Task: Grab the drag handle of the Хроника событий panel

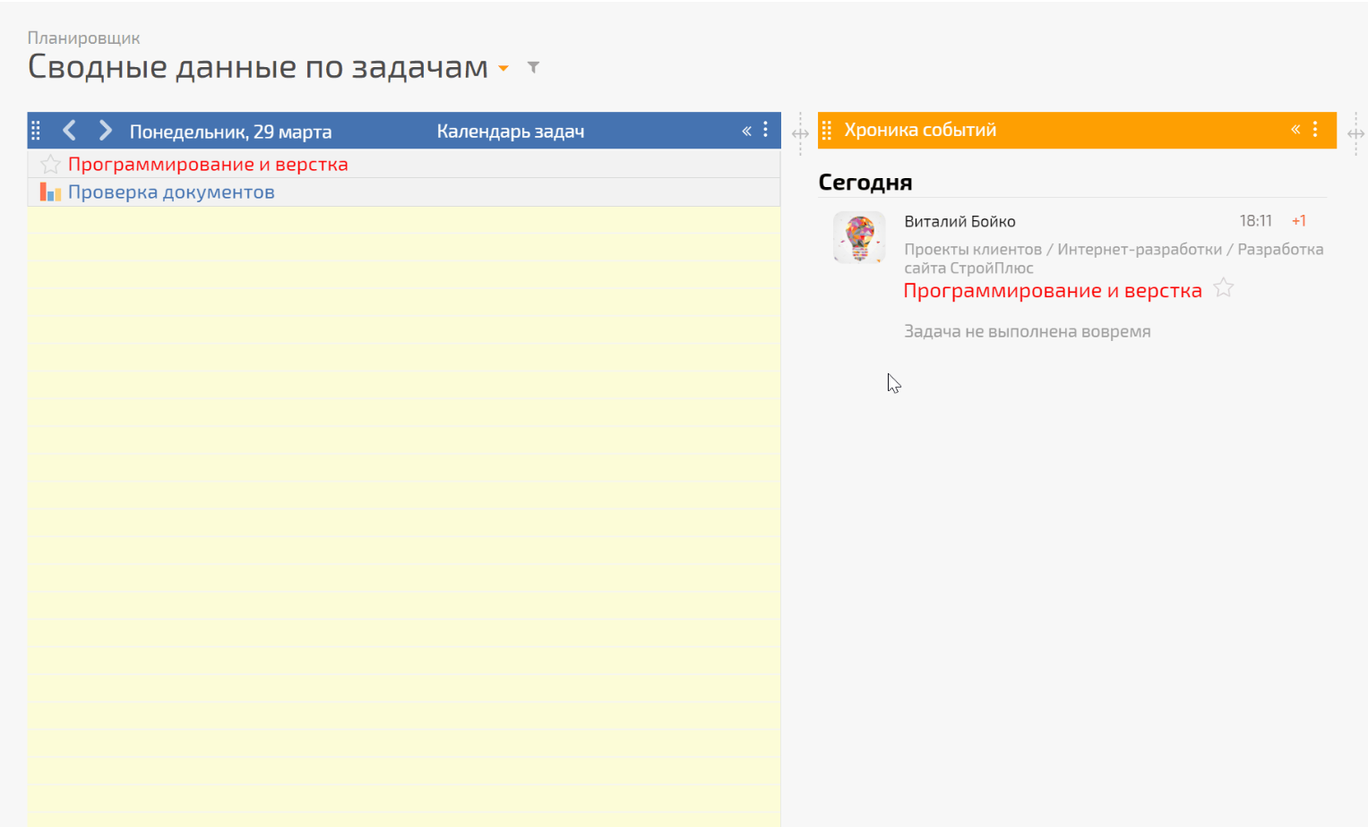Action: pos(827,131)
